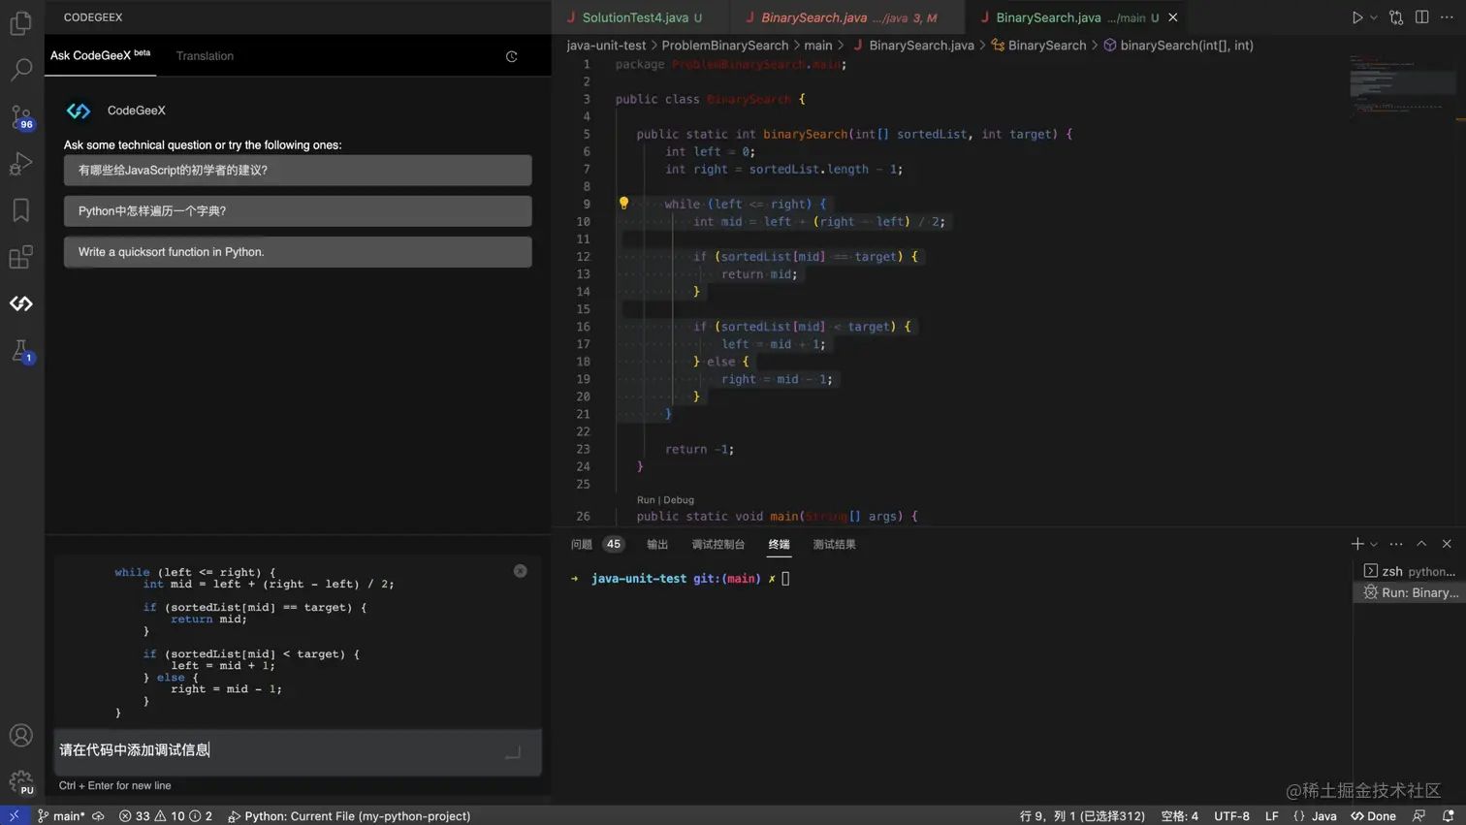Expand binarySearch(int[], int) method breadcrumb

click(1178, 46)
